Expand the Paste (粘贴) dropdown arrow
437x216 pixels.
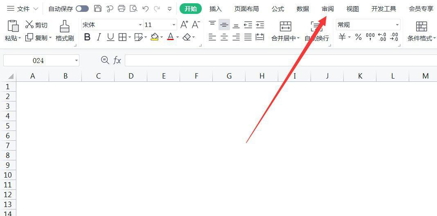(x=20, y=38)
